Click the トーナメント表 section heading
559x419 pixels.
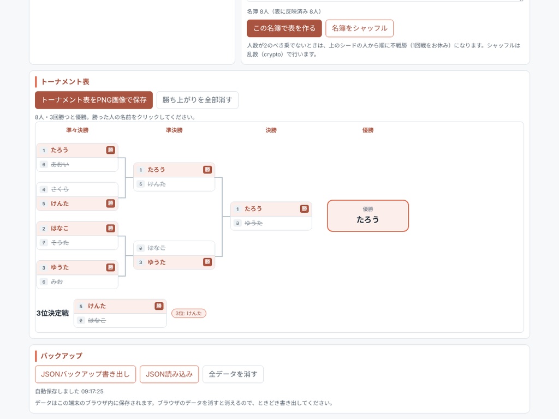tap(66, 82)
